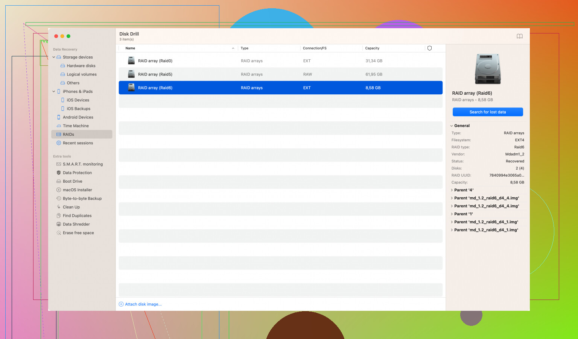578x339 pixels.
Task: Collapse the General section
Action: pyautogui.click(x=452, y=126)
